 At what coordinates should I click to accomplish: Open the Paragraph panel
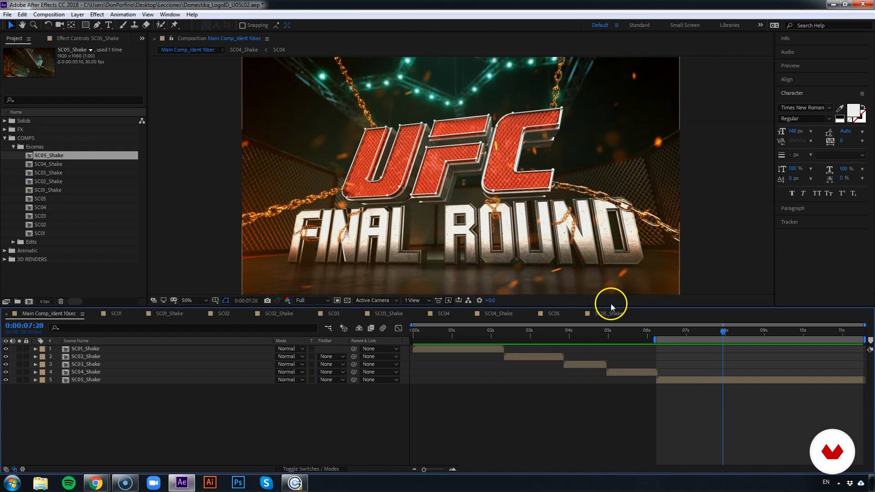point(793,209)
